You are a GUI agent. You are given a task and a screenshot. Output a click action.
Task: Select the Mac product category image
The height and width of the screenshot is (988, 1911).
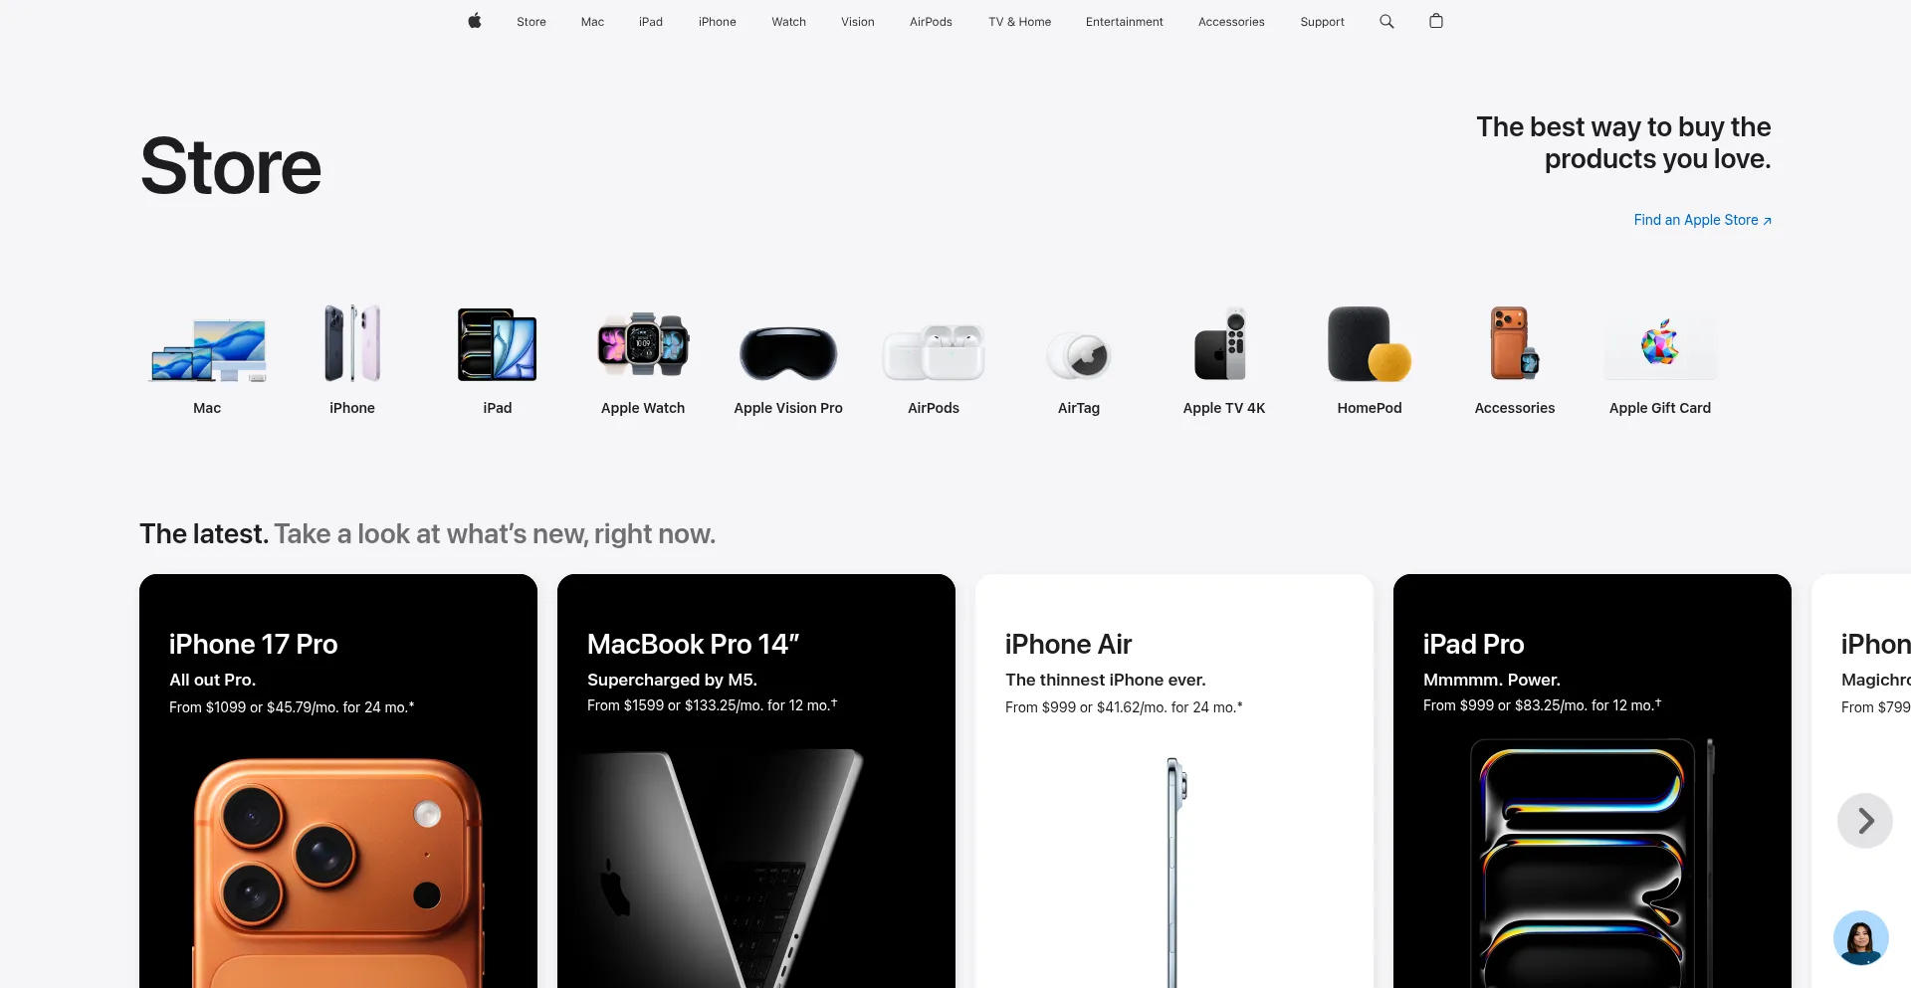tap(207, 349)
